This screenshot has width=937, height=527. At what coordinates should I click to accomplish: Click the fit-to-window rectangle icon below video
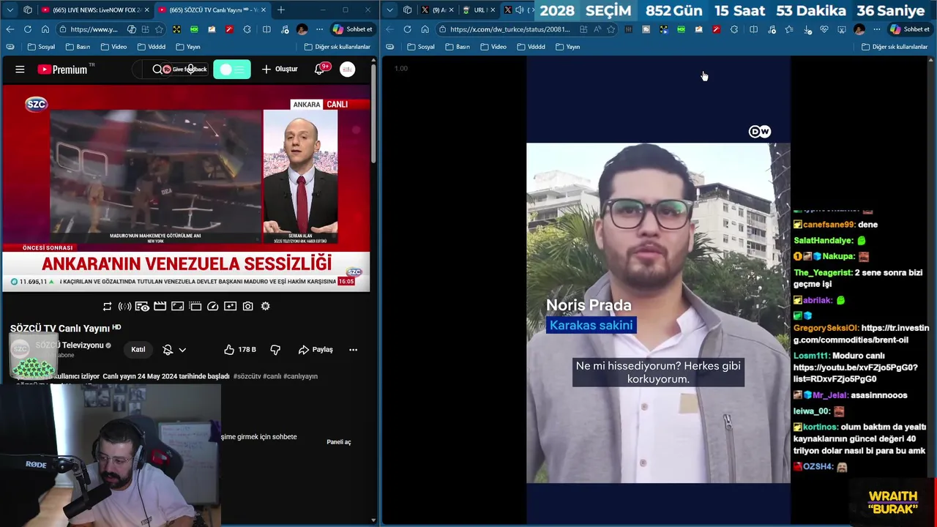coord(177,306)
